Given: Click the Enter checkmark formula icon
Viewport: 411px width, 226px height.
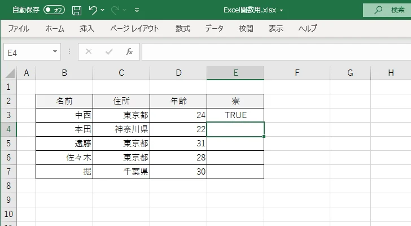Looking at the screenshot, I should click(109, 51).
